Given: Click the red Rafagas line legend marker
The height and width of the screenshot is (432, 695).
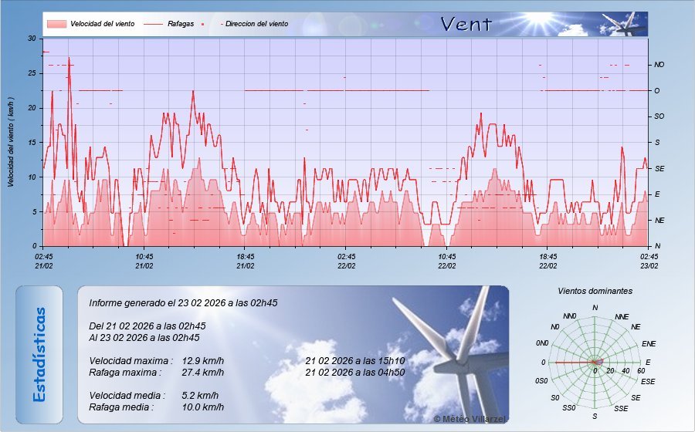Looking at the screenshot, I should [x=154, y=24].
